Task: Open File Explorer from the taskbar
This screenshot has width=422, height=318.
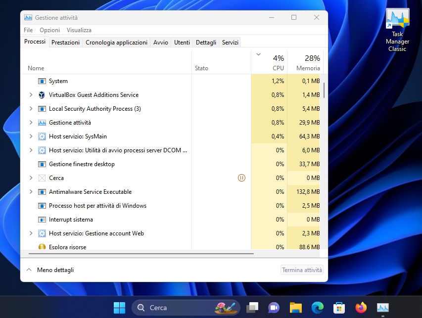Action: (295, 308)
